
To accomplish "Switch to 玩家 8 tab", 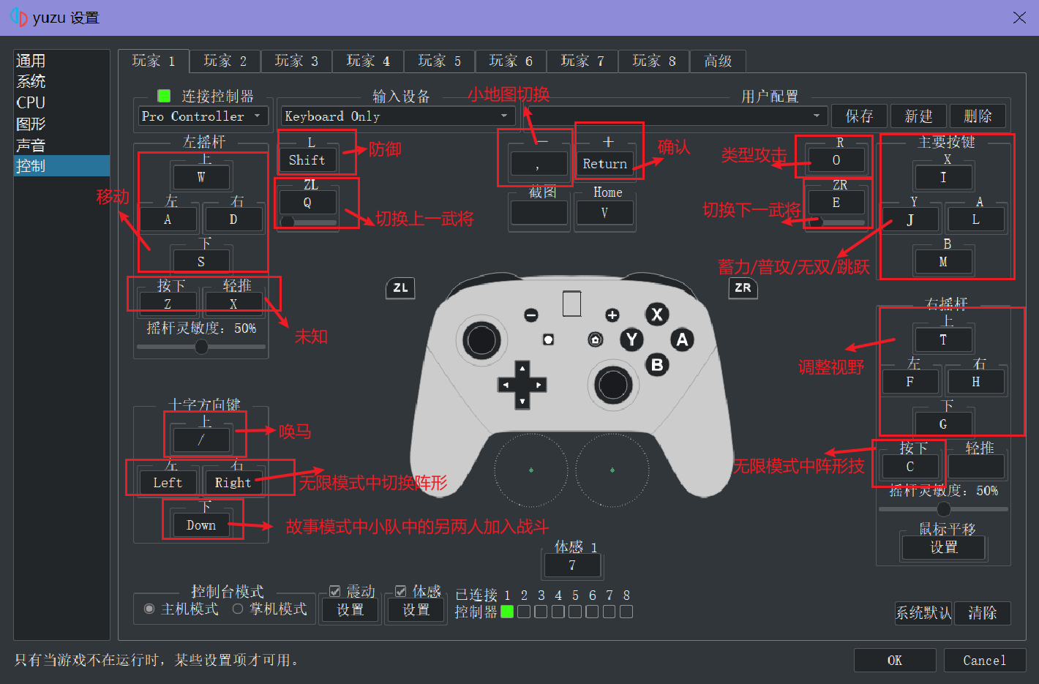I will coord(653,61).
